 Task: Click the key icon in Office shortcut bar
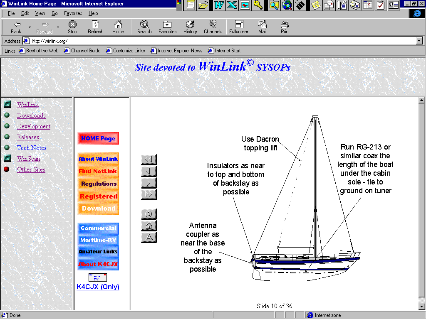(x=258, y=5)
